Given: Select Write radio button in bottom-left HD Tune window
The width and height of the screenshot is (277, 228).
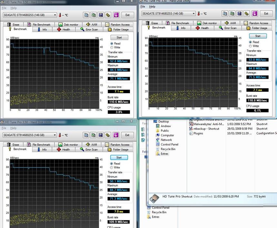Looking at the screenshot, I should point(112,167).
